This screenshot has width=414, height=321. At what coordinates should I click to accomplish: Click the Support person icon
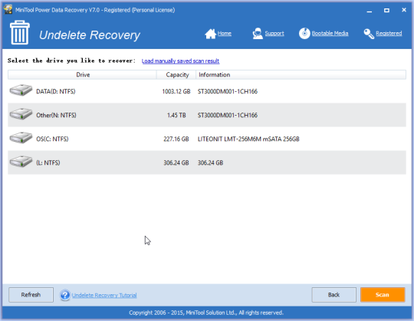[x=258, y=34]
